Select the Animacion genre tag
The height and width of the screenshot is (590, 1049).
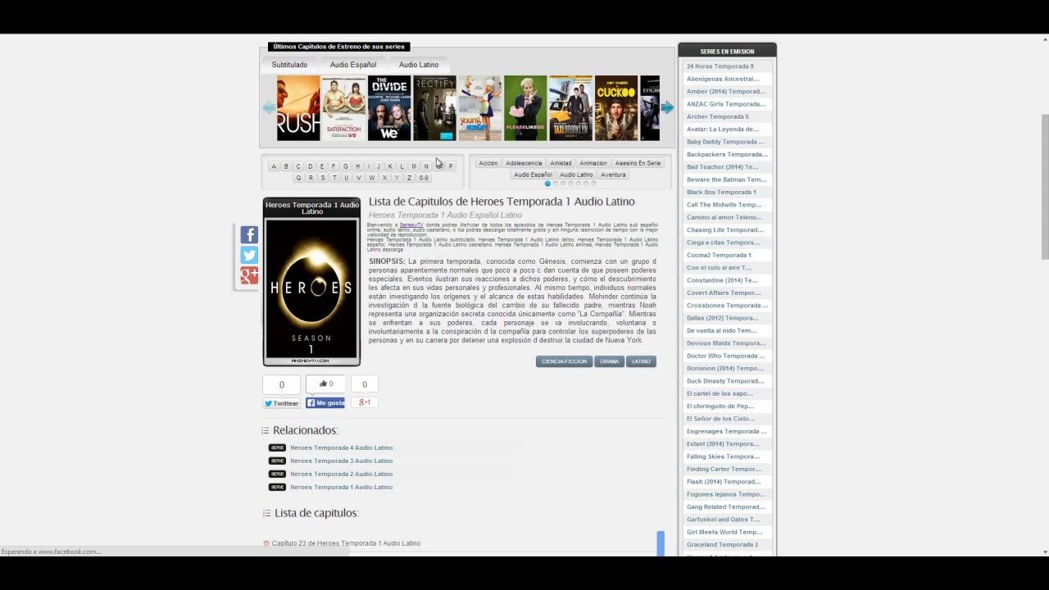tap(593, 163)
